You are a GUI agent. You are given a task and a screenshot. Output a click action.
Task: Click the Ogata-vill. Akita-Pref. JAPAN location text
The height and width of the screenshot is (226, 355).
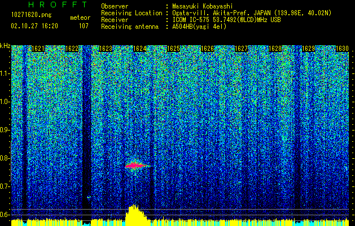252,13
